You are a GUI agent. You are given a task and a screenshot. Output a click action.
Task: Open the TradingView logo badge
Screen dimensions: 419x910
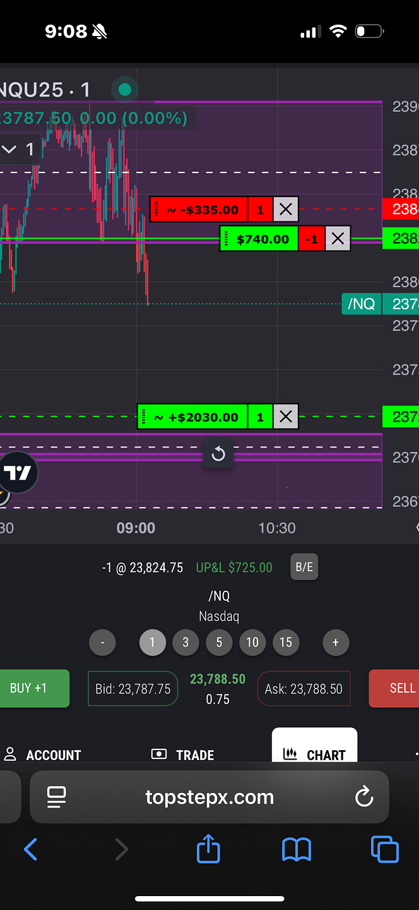[18, 472]
